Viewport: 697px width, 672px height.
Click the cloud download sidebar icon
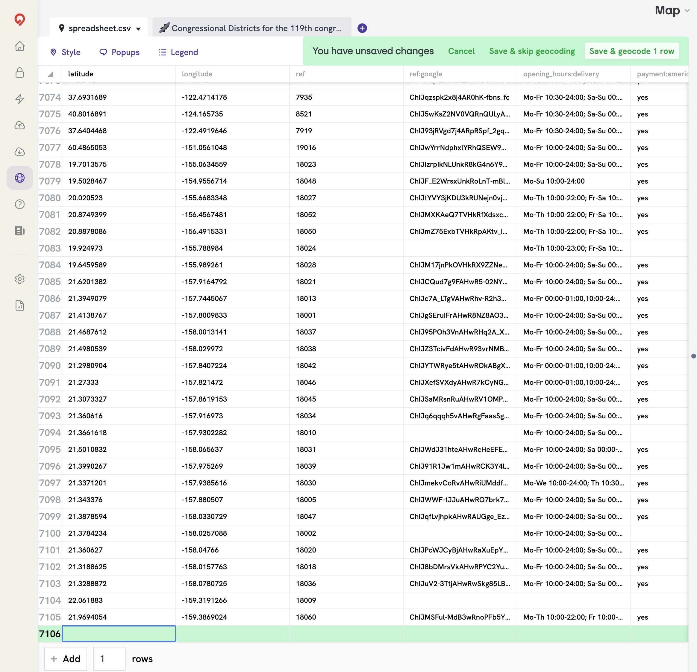(x=19, y=151)
